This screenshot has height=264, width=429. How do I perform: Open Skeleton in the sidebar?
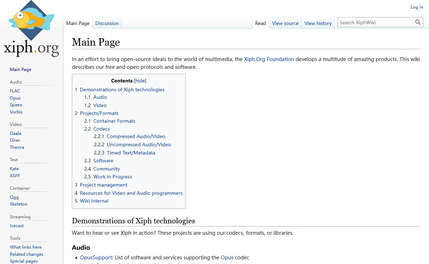pyautogui.click(x=19, y=204)
